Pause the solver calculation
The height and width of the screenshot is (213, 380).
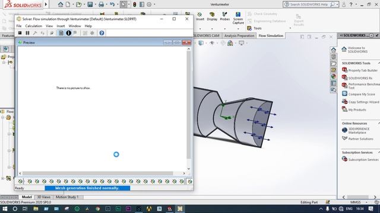pos(27,33)
